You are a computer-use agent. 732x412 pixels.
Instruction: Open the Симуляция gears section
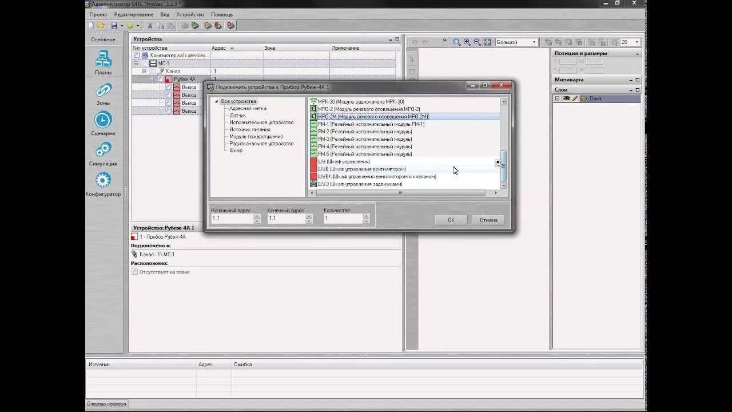(104, 154)
